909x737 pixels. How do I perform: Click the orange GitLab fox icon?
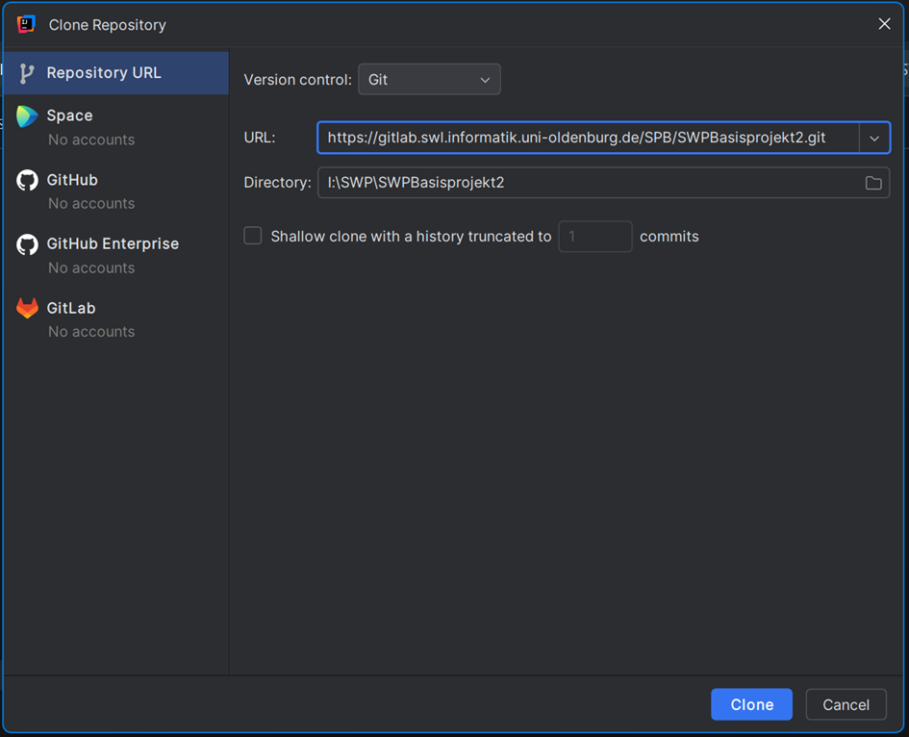point(28,309)
